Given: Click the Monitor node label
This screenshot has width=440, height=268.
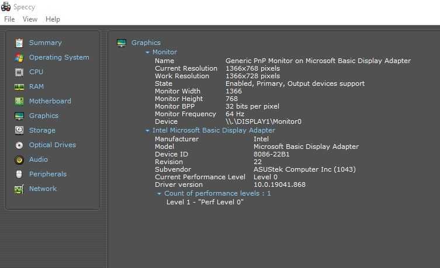Looking at the screenshot, I should click(165, 52).
